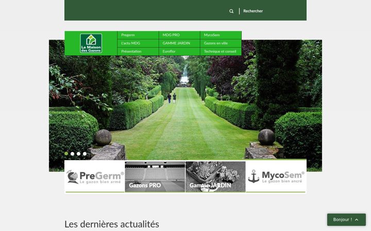This screenshot has height=231, width=371.
Task: Click the La Maison des Gazons logo
Action: [x=91, y=43]
